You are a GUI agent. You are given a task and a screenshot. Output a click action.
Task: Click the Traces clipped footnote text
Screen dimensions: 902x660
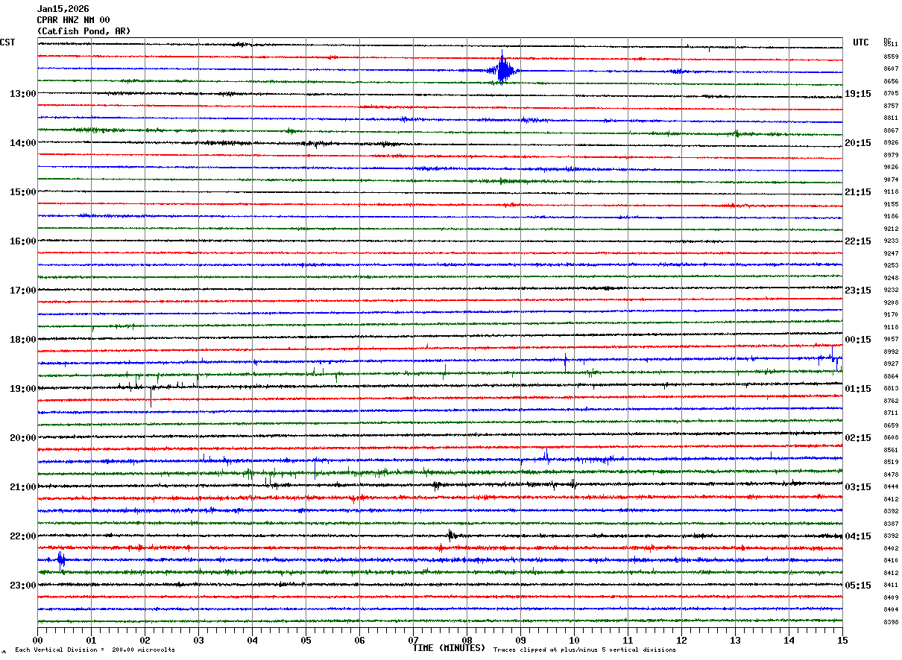[x=584, y=650]
